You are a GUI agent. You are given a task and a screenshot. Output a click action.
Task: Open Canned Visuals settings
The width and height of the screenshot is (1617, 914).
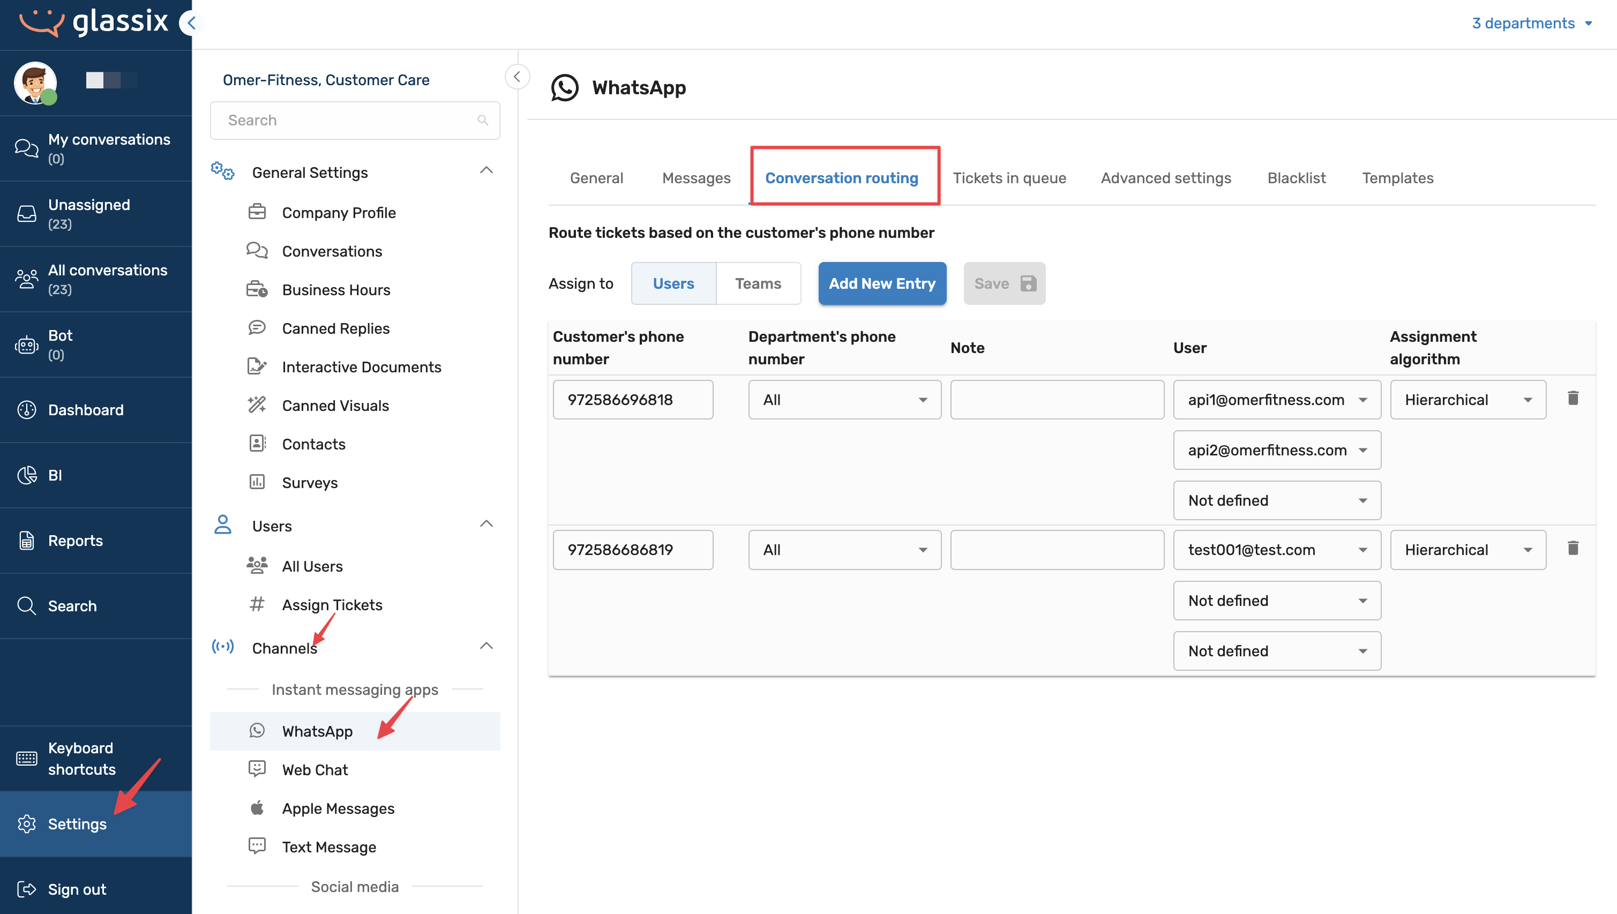pos(335,406)
